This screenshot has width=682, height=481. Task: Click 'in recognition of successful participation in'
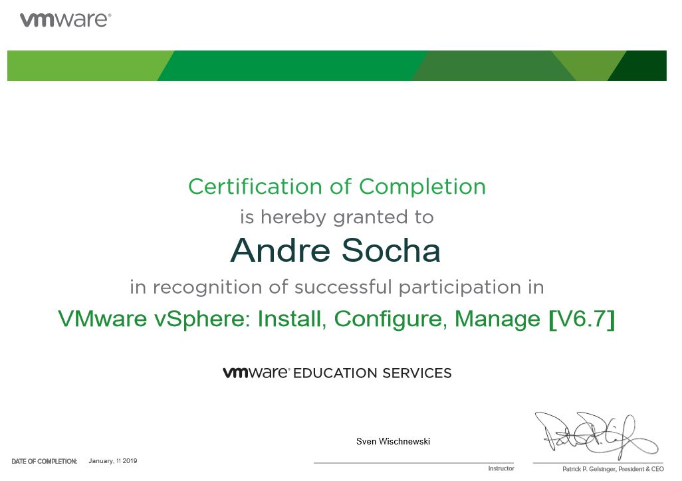click(336, 288)
